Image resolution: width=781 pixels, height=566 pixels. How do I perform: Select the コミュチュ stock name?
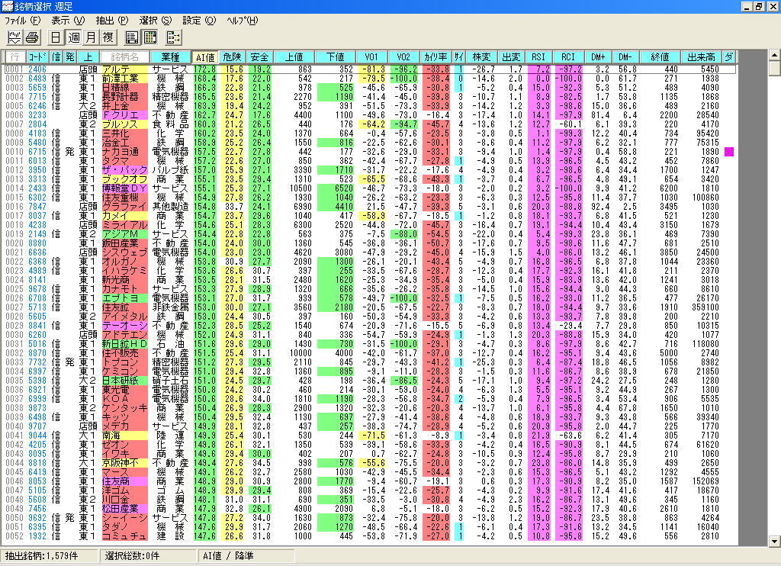(x=124, y=536)
